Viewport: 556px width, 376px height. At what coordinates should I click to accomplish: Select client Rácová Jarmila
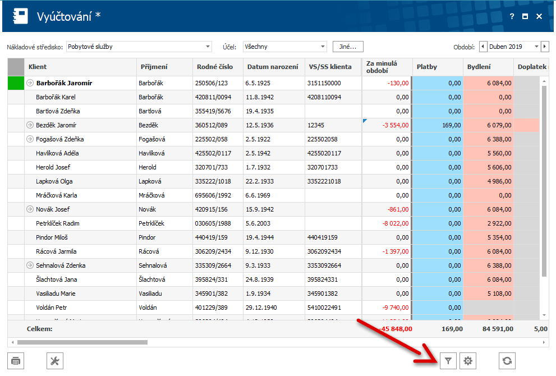[56, 251]
